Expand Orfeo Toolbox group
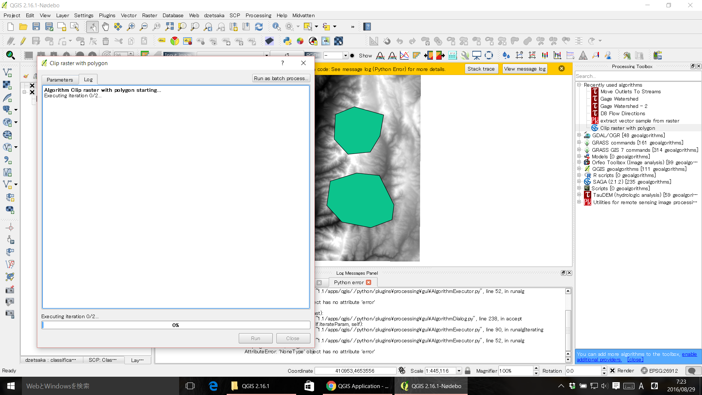The width and height of the screenshot is (702, 395). point(579,162)
